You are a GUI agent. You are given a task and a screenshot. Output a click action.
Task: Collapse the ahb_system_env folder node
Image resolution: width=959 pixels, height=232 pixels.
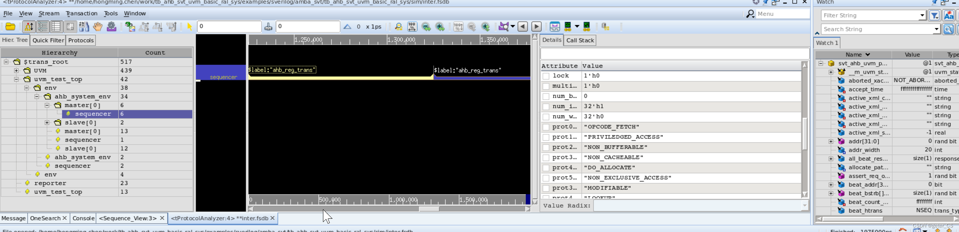[37, 97]
